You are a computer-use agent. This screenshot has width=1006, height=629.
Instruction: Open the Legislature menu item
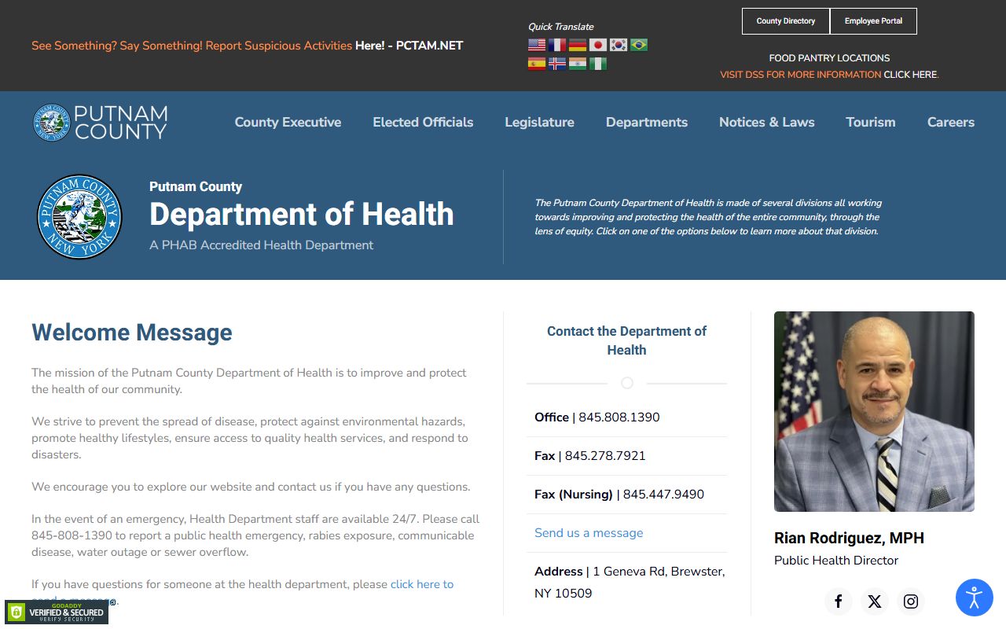539,122
